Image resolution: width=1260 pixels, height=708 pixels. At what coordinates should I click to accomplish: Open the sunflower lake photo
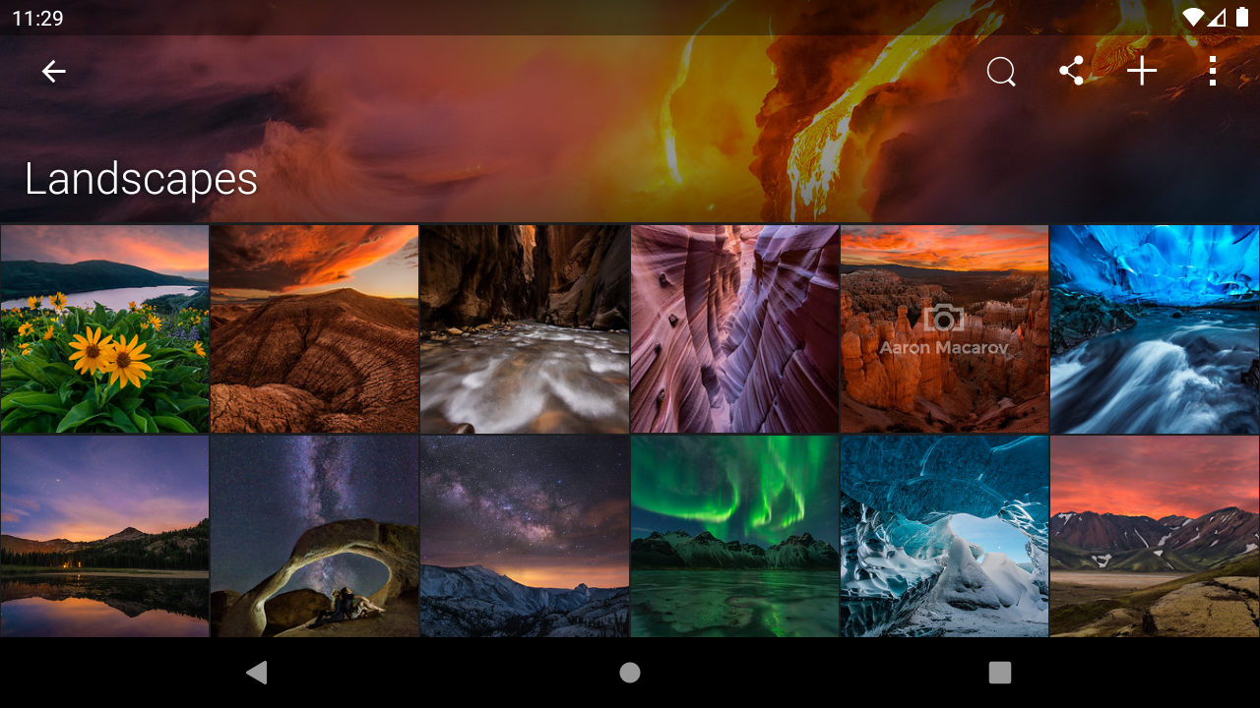click(x=103, y=328)
